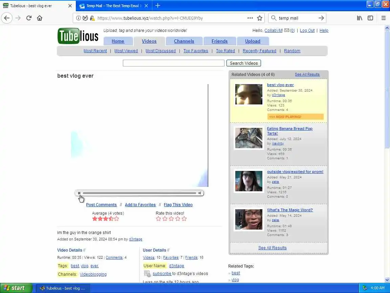Screen dimensions: 390x293
Task: Open the Banana Bread Pop Tarts thumbnail
Action: point(249,138)
